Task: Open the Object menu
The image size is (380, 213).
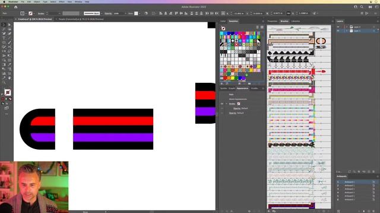Action: point(37,2)
